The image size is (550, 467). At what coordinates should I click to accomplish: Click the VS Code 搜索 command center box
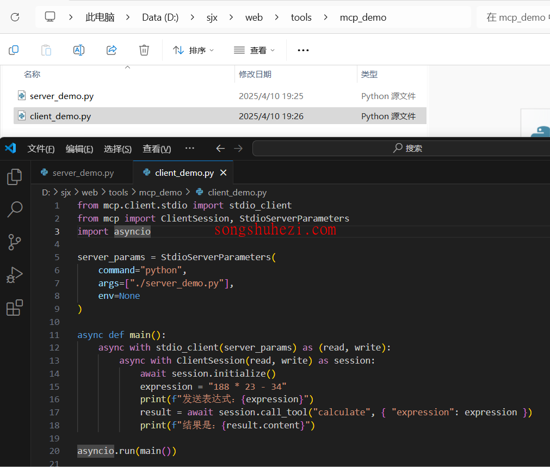[401, 149]
